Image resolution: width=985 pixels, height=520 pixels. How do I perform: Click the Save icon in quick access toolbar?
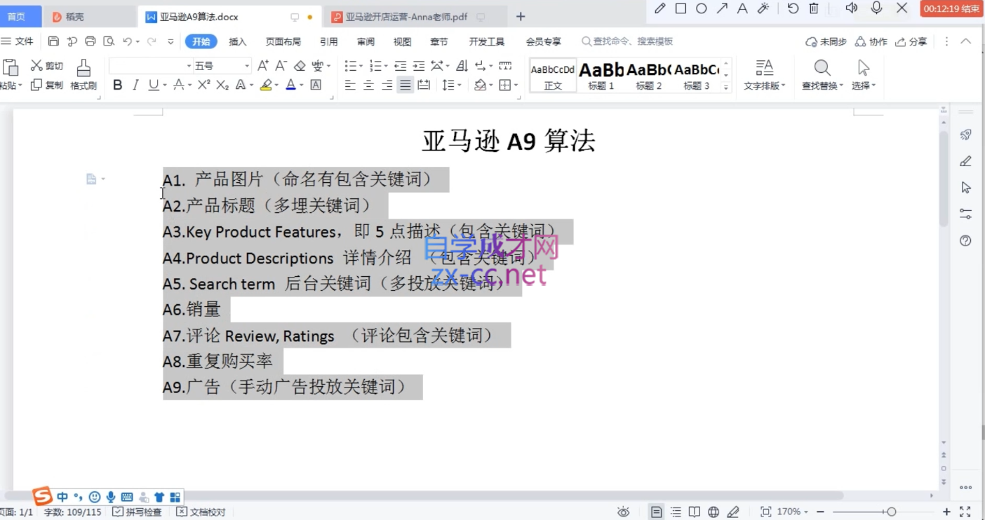click(x=54, y=41)
